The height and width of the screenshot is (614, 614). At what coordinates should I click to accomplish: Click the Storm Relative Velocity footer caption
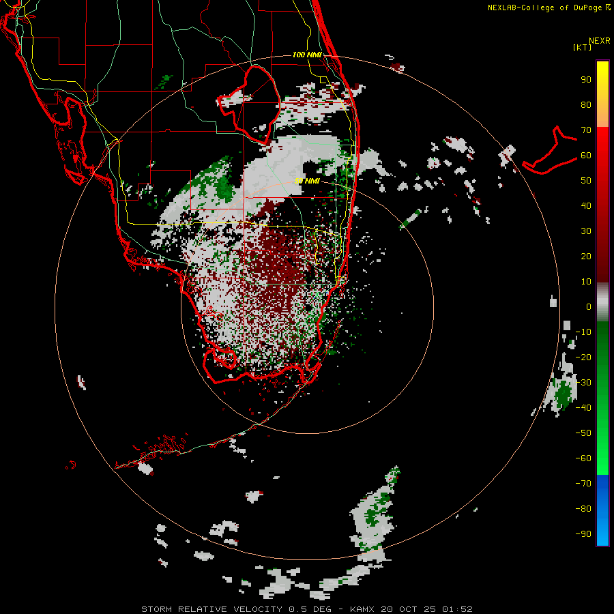[x=306, y=609]
